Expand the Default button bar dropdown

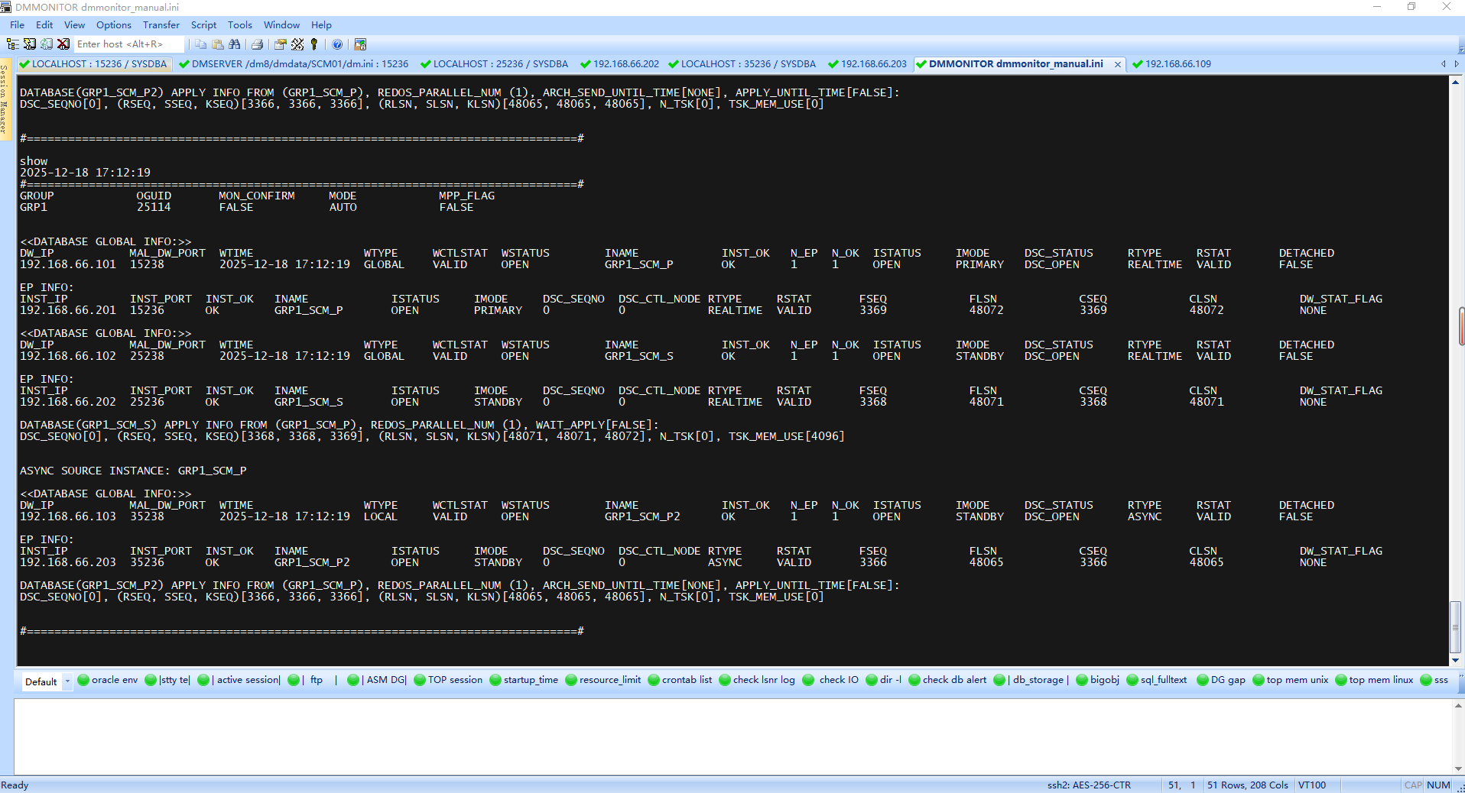coord(67,681)
